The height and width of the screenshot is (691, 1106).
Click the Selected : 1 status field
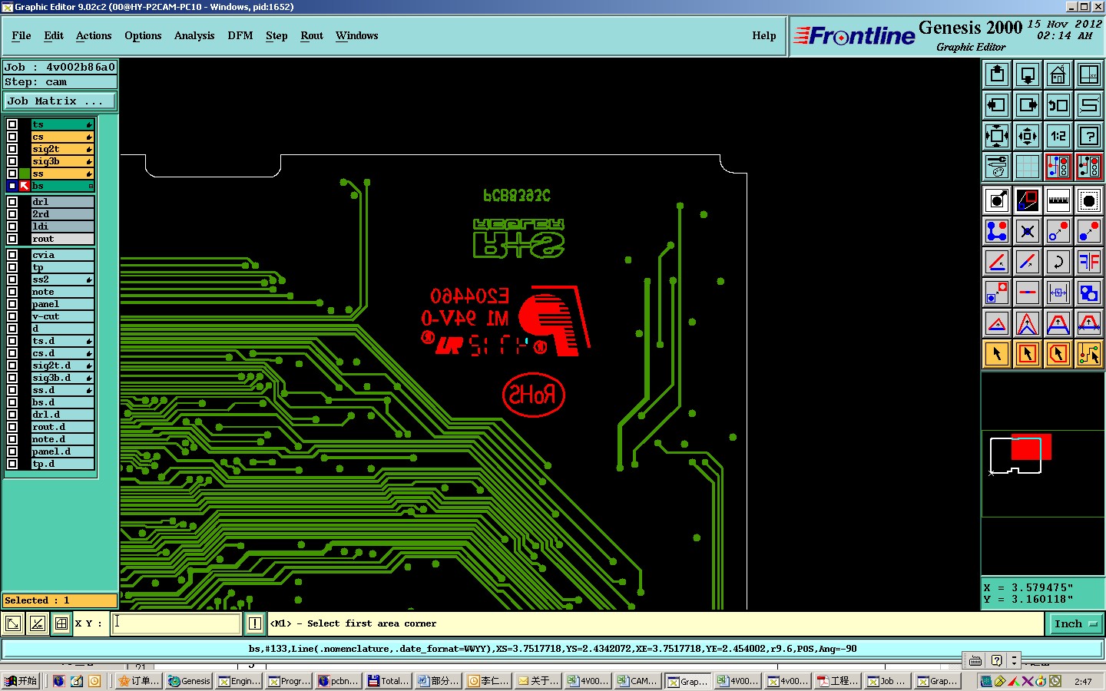(x=60, y=600)
